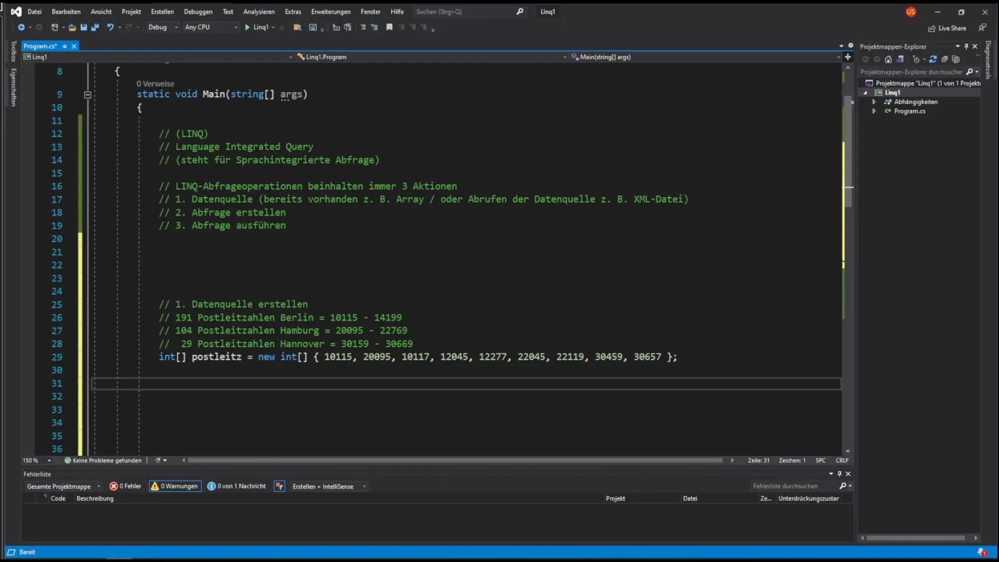The width and height of the screenshot is (999, 562).
Task: Click Collapse All icon in Projektmappen-Explorer
Action: (944, 59)
